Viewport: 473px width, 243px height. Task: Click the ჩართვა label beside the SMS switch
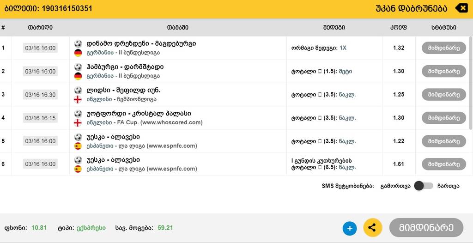coord(448,186)
